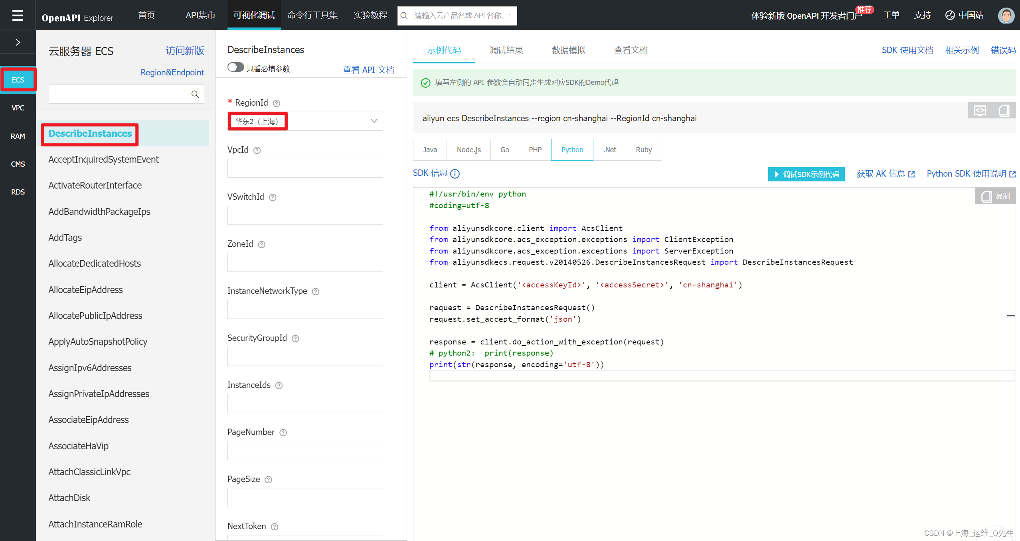This screenshot has height=541, width=1020.
Task: Click the 体验新版 OpenAPI 开发者门户 link
Action: click(x=807, y=16)
